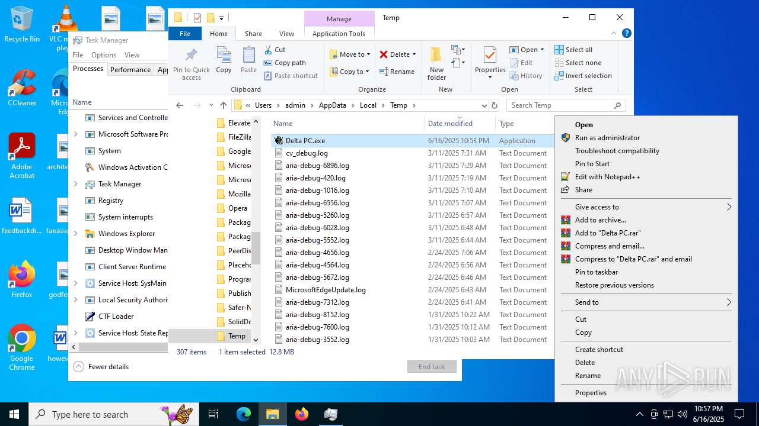The height and width of the screenshot is (426, 759).
Task: Collapse the ribbon with the chevron
Action: 613,34
